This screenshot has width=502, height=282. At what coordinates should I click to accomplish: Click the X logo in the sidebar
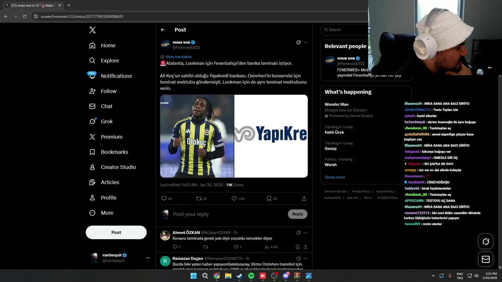tap(92, 30)
